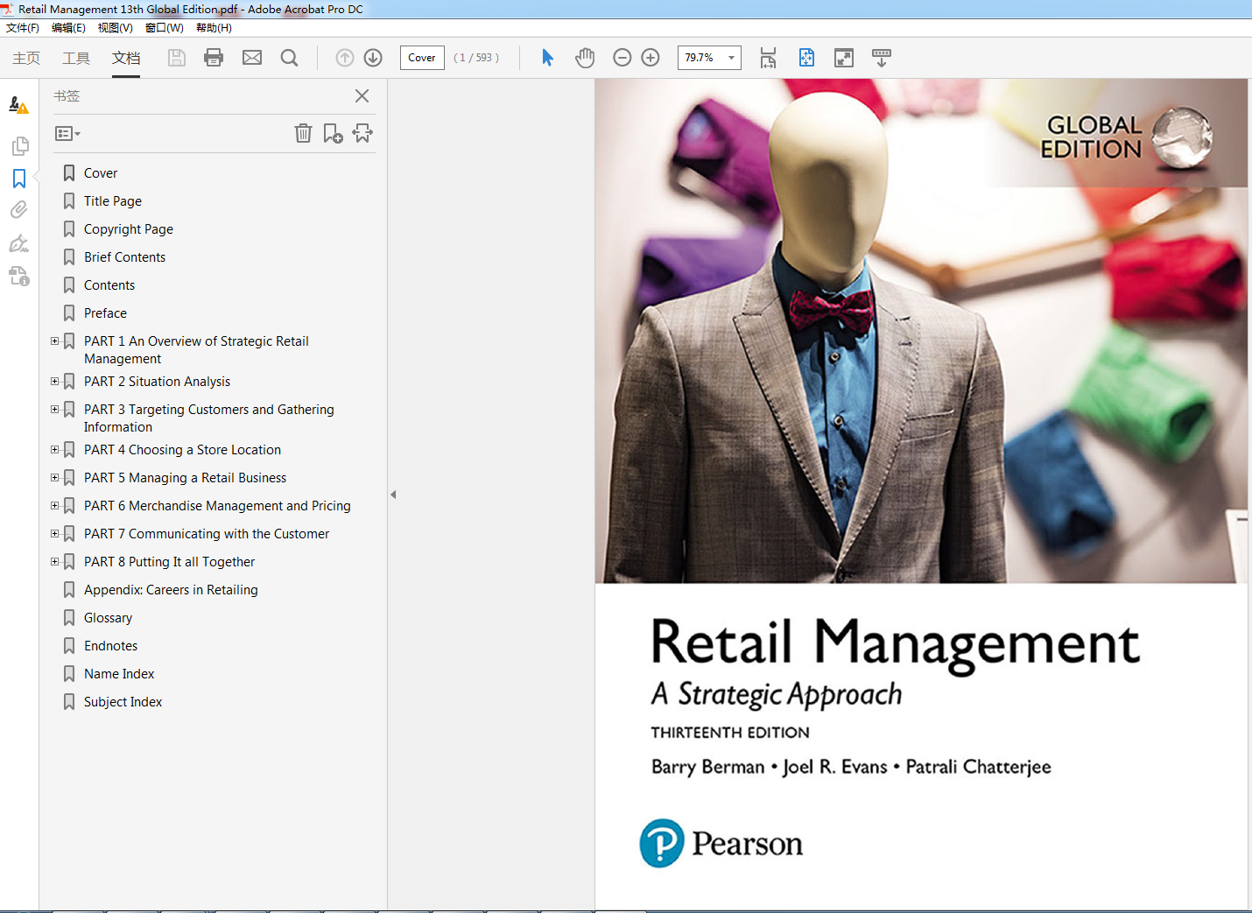Fit one full page icon
The image size is (1252, 913).
coord(806,58)
